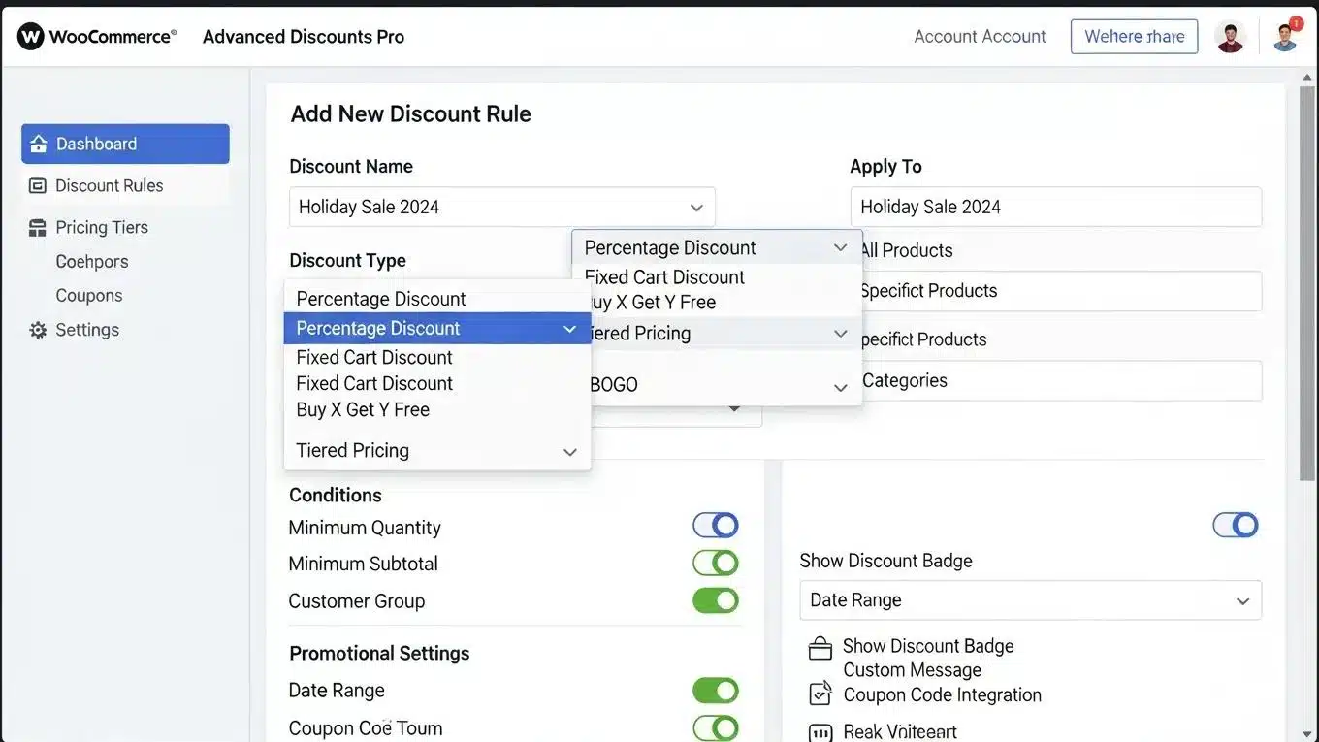The height and width of the screenshot is (742, 1319).
Task: Click the small black caret beneath the BOGO row
Action: click(x=734, y=409)
